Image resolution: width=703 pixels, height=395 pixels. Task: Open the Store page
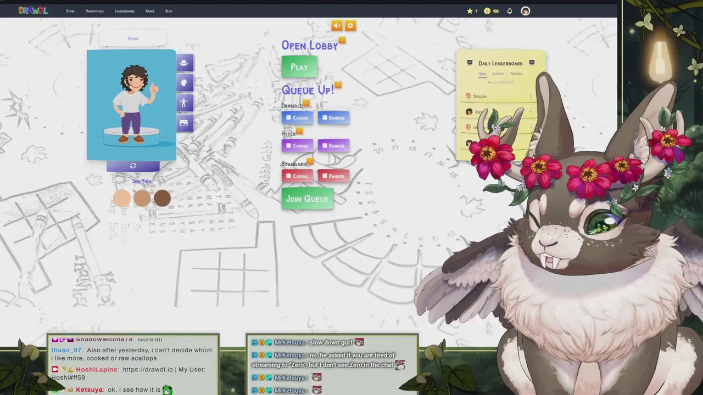(x=70, y=11)
